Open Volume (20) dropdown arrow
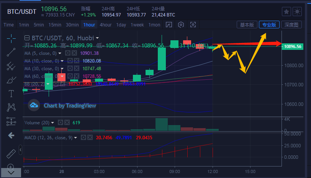 point(52,123)
